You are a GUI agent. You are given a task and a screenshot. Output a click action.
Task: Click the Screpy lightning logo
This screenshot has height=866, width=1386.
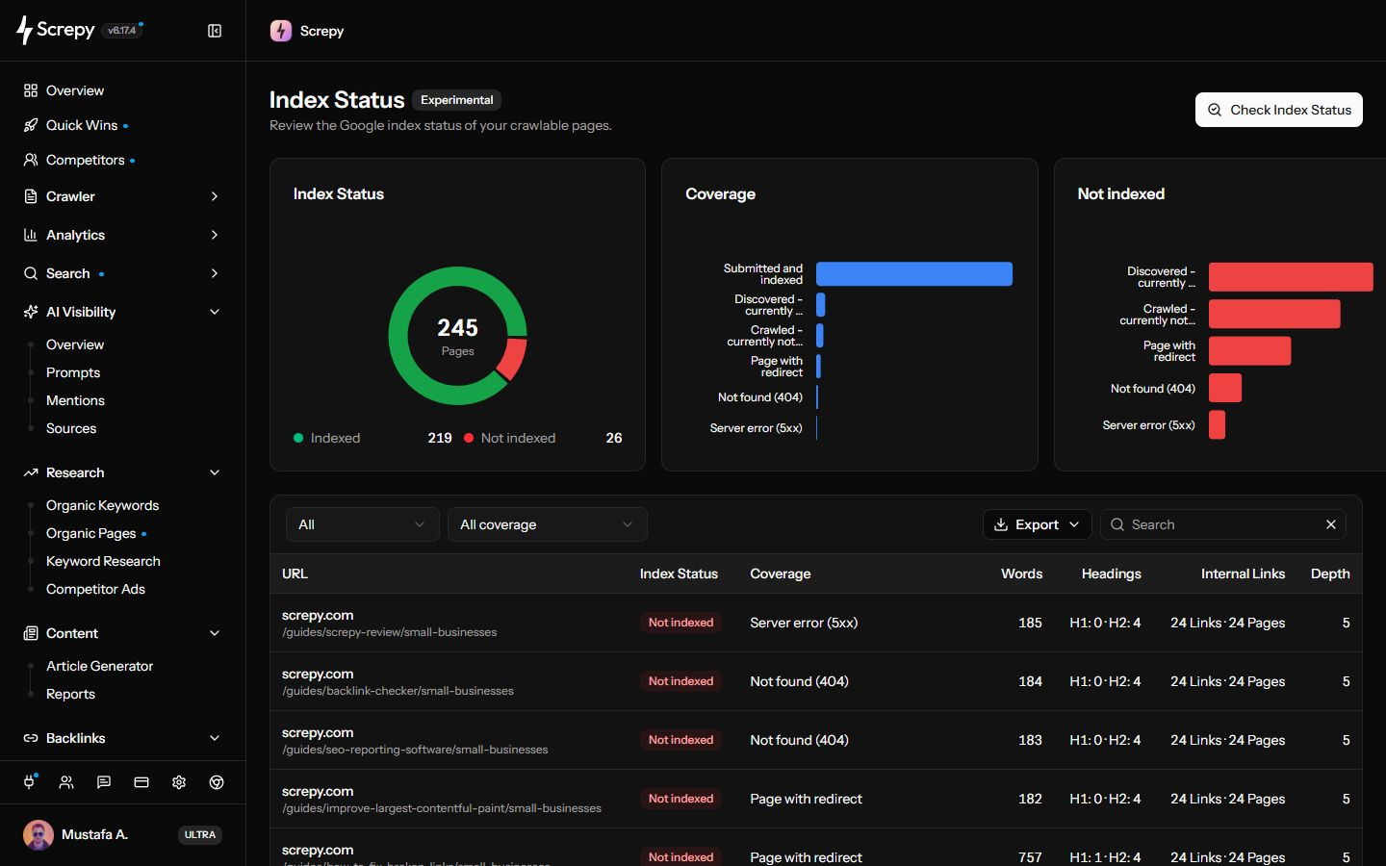[x=24, y=31]
